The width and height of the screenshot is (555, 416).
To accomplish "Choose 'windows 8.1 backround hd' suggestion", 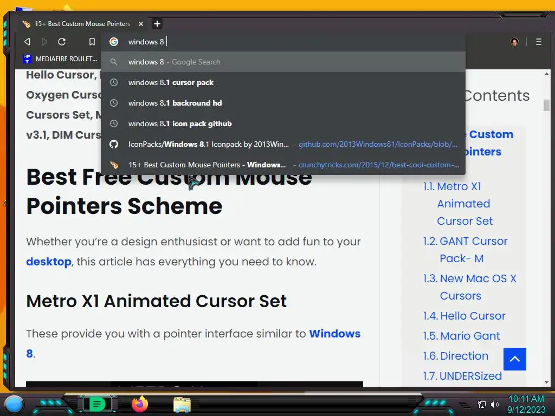I will [x=283, y=103].
